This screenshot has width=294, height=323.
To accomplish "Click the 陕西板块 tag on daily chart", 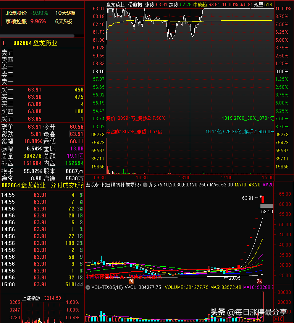I will tap(110, 277).
